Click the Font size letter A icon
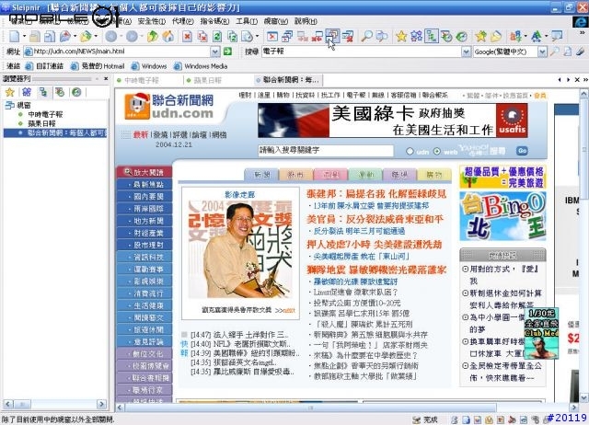589x425 pixels. (x=537, y=37)
